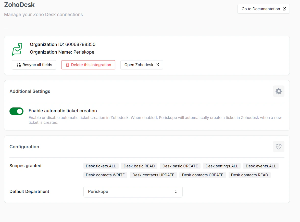
Task: Select the Desk.settings.ALL scope tag
Action: [x=222, y=166]
